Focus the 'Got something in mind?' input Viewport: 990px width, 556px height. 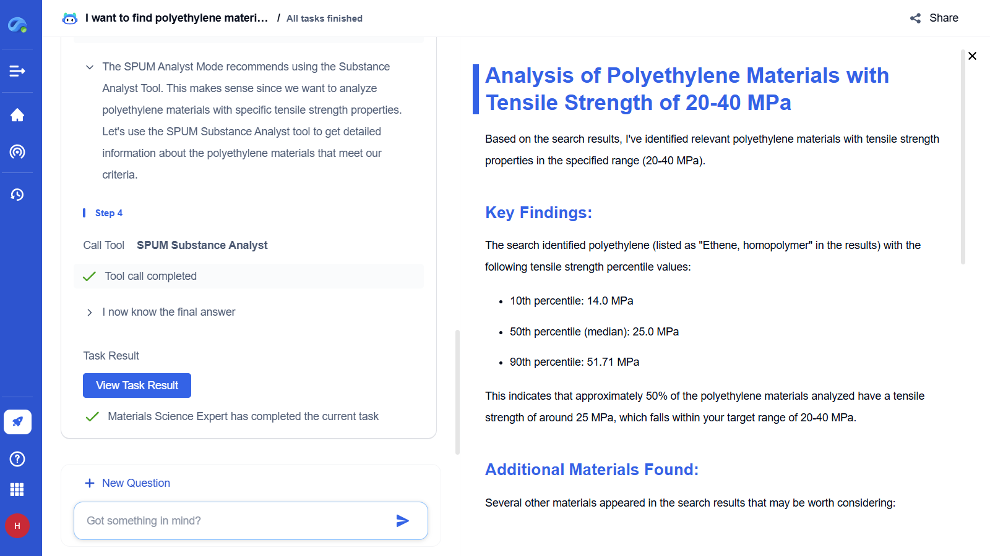tap(235, 521)
